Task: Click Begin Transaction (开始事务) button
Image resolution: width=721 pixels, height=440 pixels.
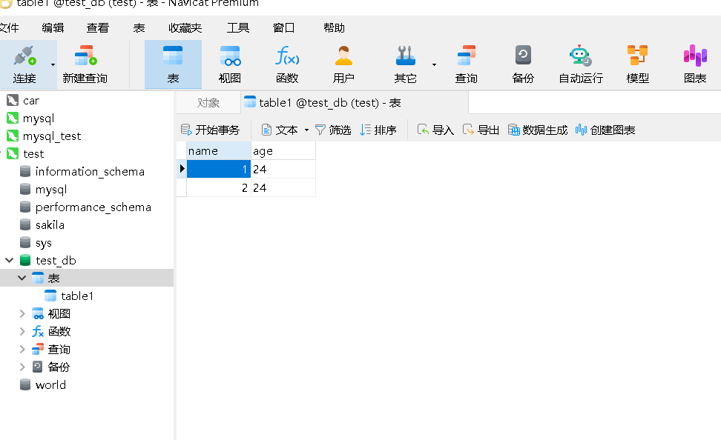Action: click(210, 130)
